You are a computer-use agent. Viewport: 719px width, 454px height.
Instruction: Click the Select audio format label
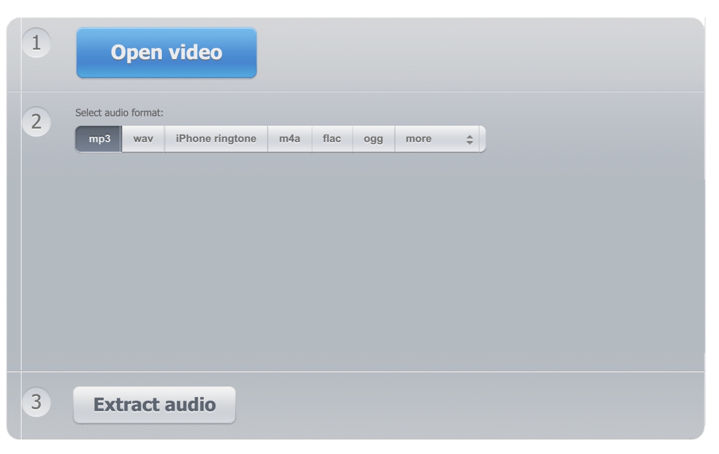click(x=119, y=113)
